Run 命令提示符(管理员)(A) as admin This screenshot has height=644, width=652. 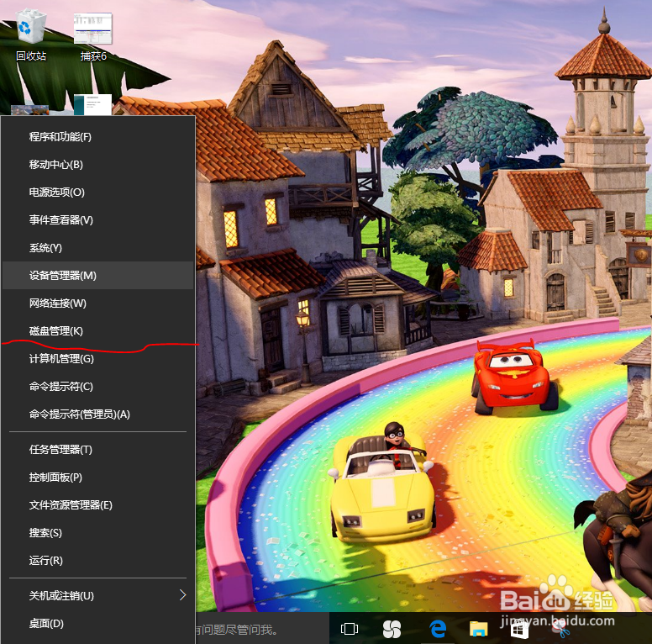point(98,414)
